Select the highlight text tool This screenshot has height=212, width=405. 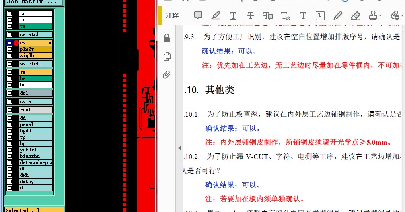coord(215,16)
